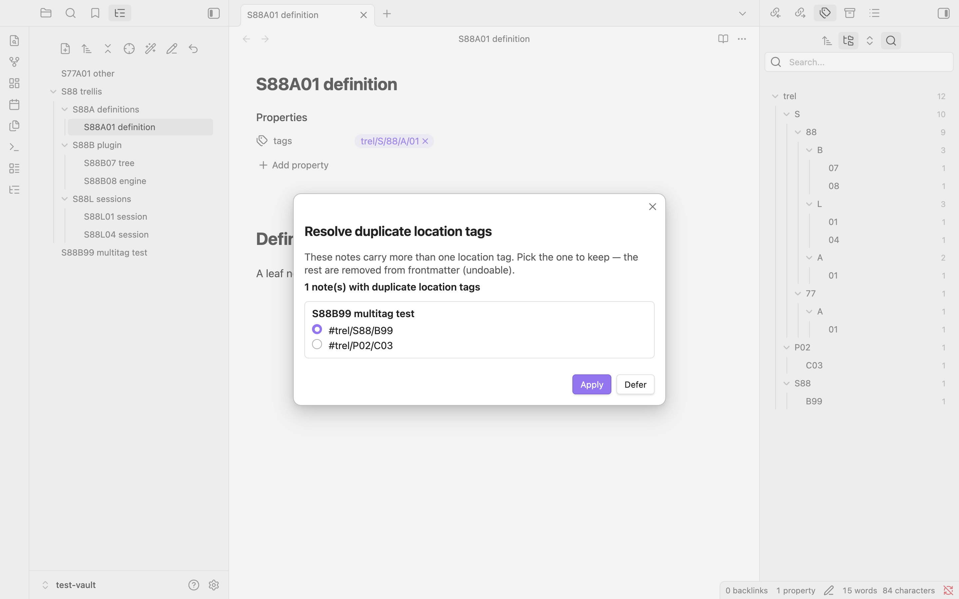Click the undo arrow icon in tree toolbar
The image size is (959, 599).
point(193,49)
